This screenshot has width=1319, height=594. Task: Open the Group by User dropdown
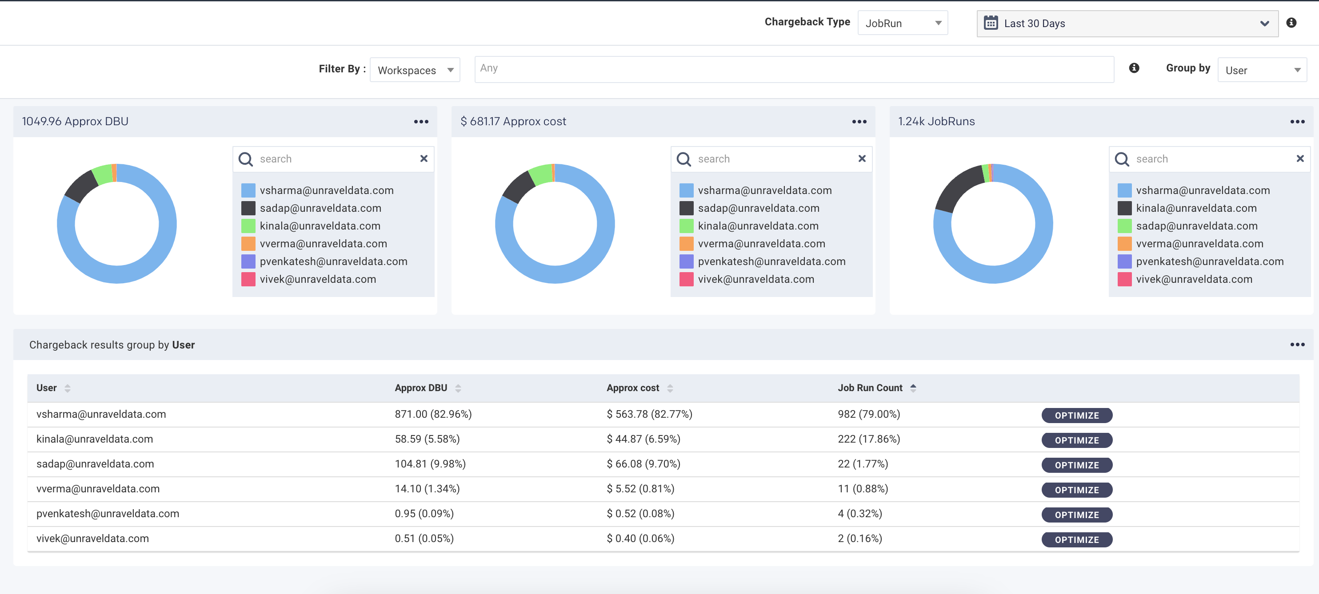point(1262,70)
